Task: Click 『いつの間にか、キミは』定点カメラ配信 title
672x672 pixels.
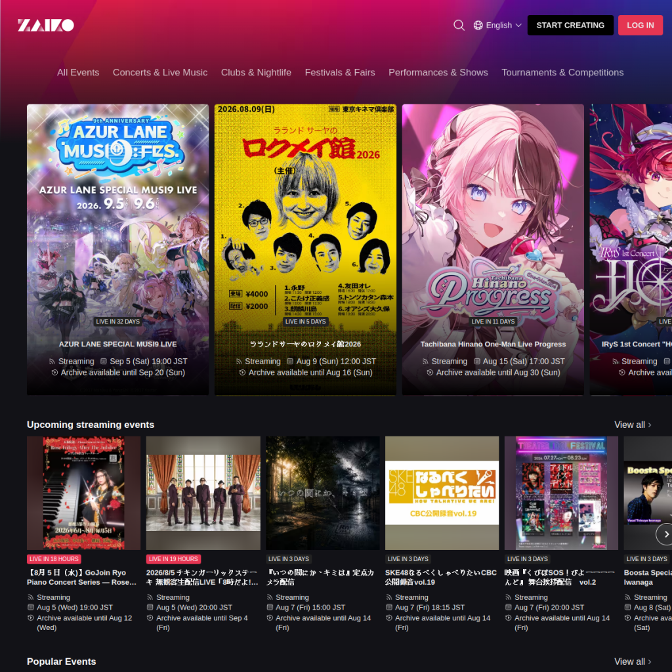Action: pos(320,577)
